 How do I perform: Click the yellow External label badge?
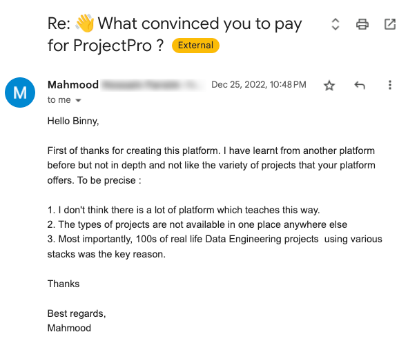pyautogui.click(x=195, y=46)
